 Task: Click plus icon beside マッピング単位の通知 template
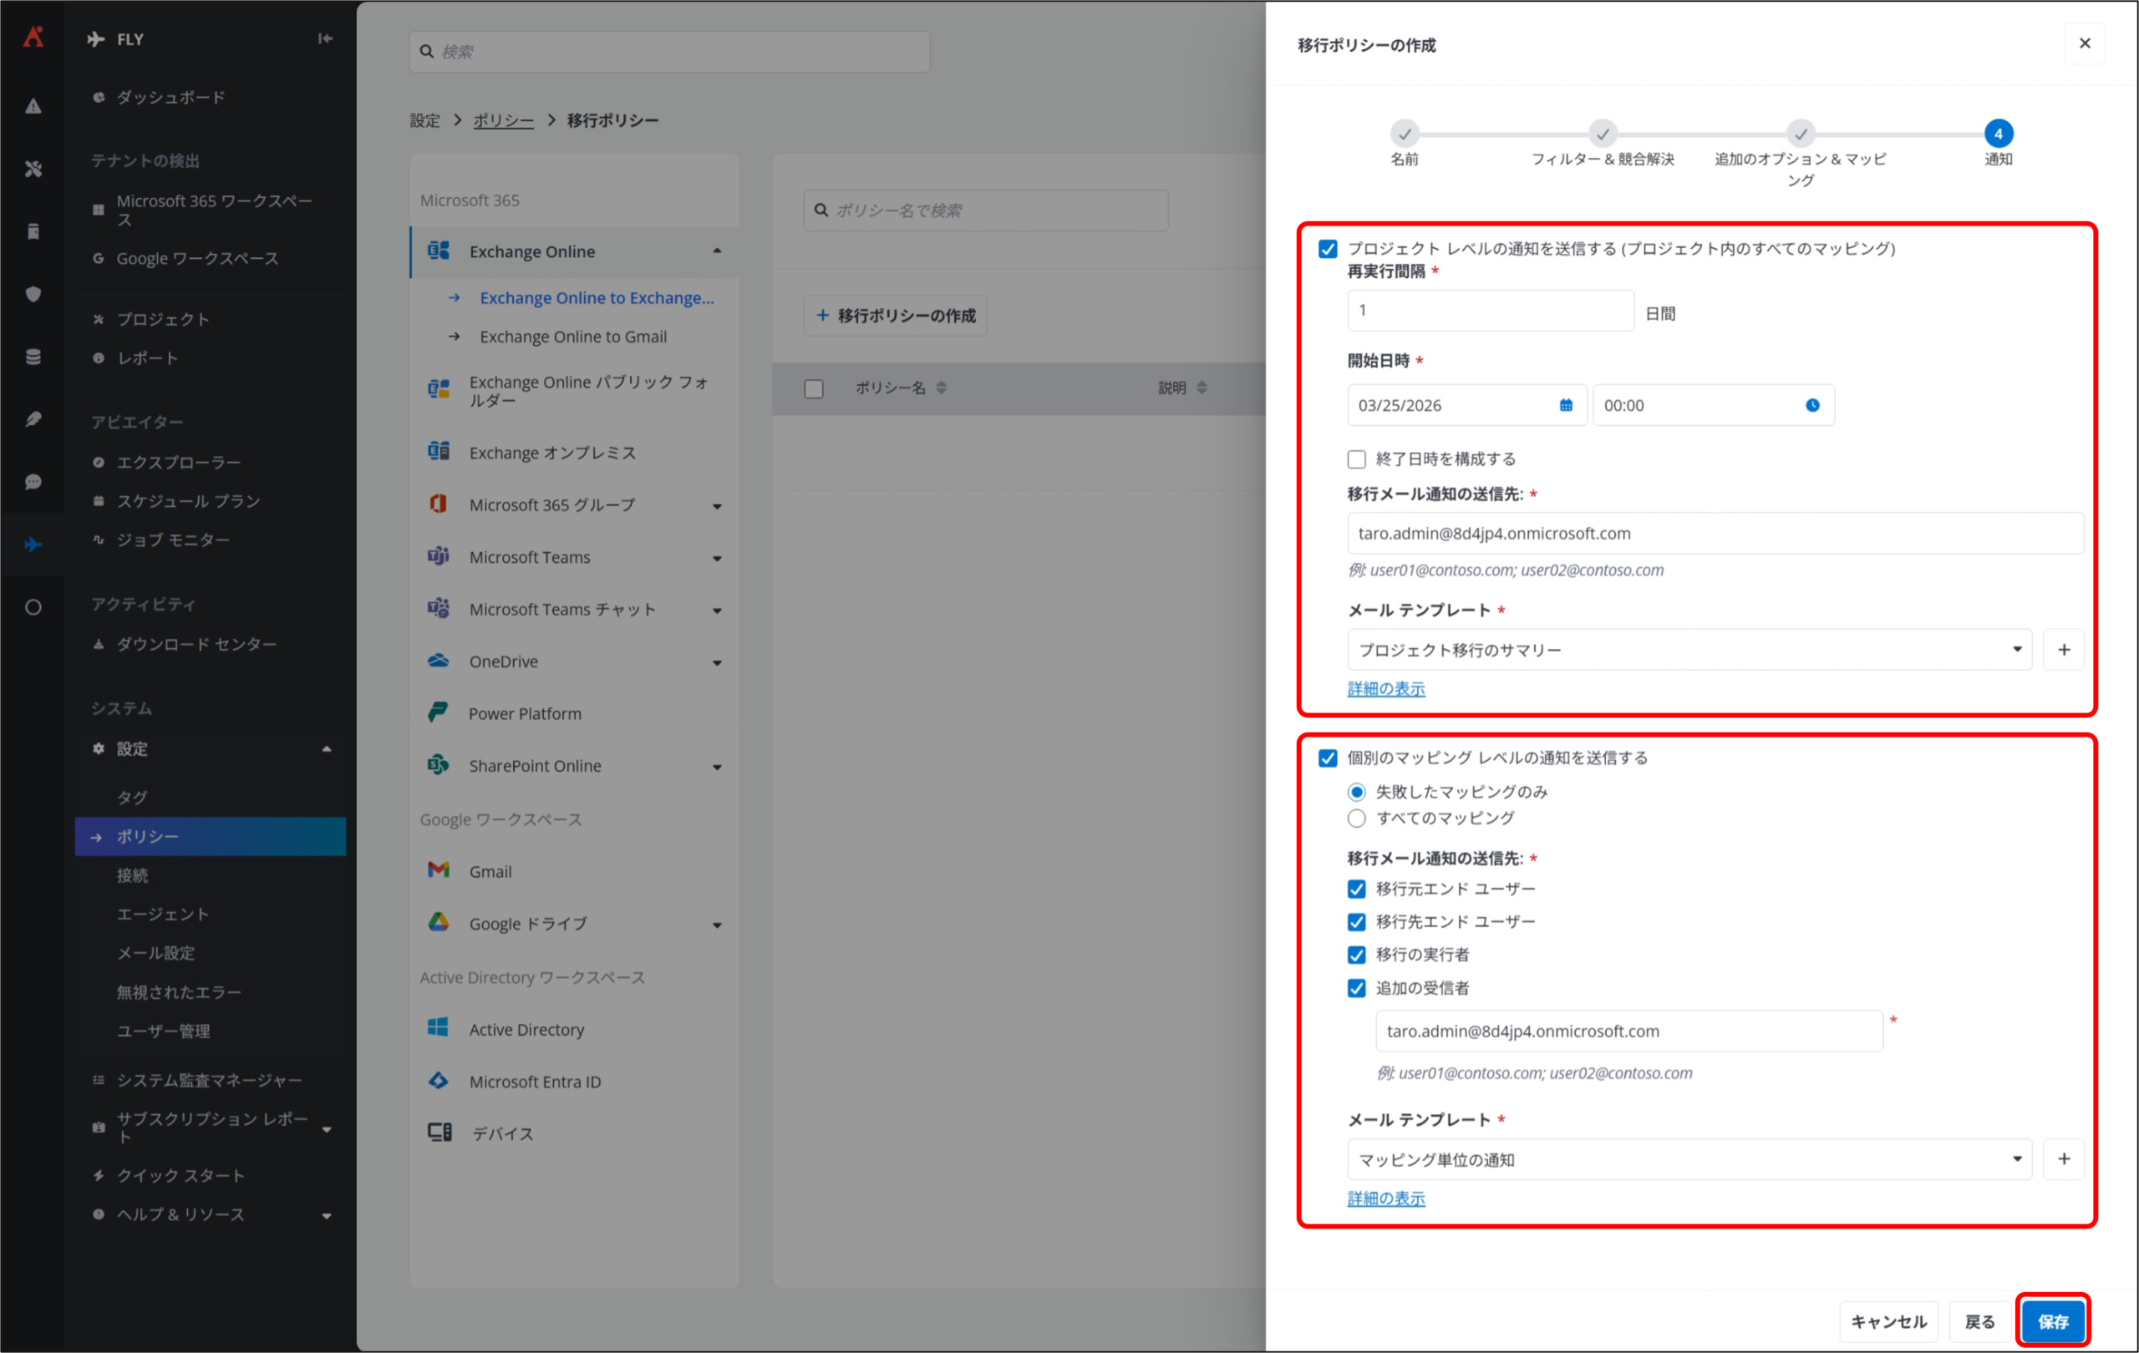(x=2064, y=1158)
